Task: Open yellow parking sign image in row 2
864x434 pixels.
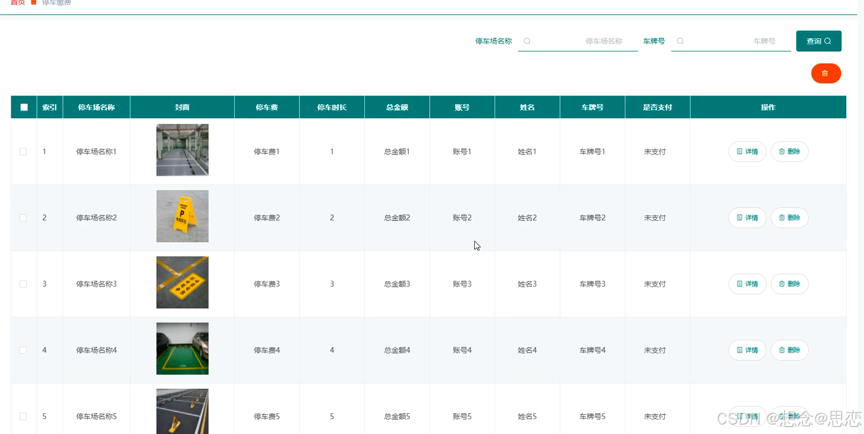Action: [x=182, y=216]
